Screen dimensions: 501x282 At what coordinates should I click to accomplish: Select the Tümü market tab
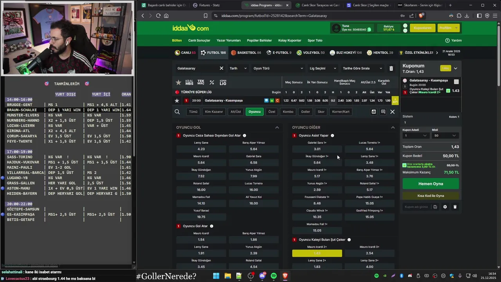pos(193,112)
